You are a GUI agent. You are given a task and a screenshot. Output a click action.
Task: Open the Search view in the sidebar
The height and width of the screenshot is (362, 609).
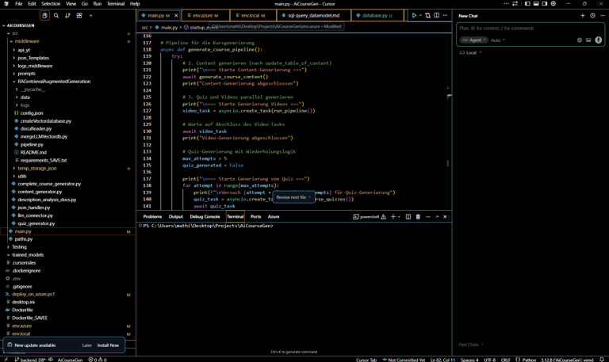point(56,15)
